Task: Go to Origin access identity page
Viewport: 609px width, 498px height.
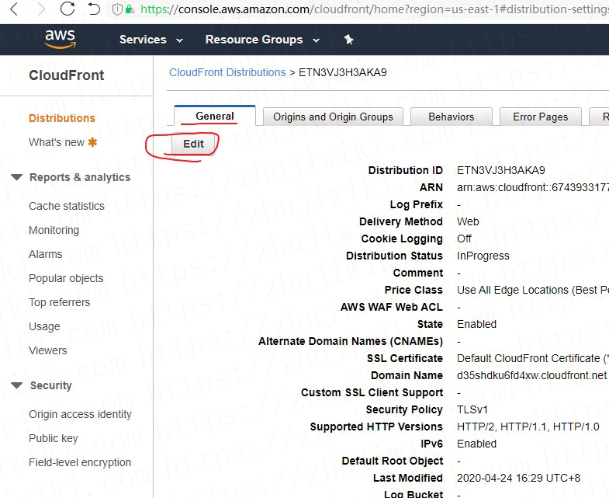Action: 80,414
